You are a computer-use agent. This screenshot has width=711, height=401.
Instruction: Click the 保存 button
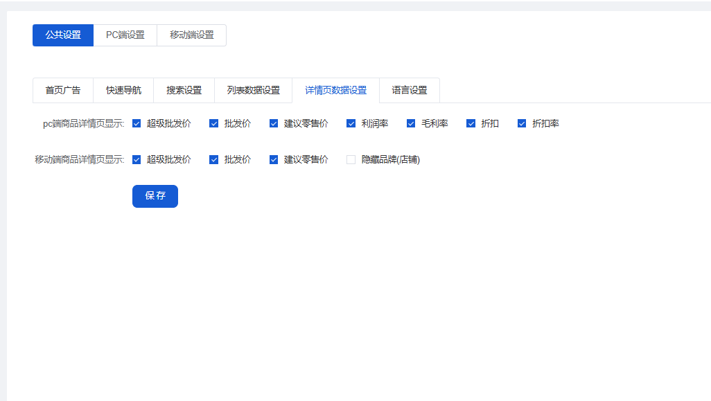[155, 196]
